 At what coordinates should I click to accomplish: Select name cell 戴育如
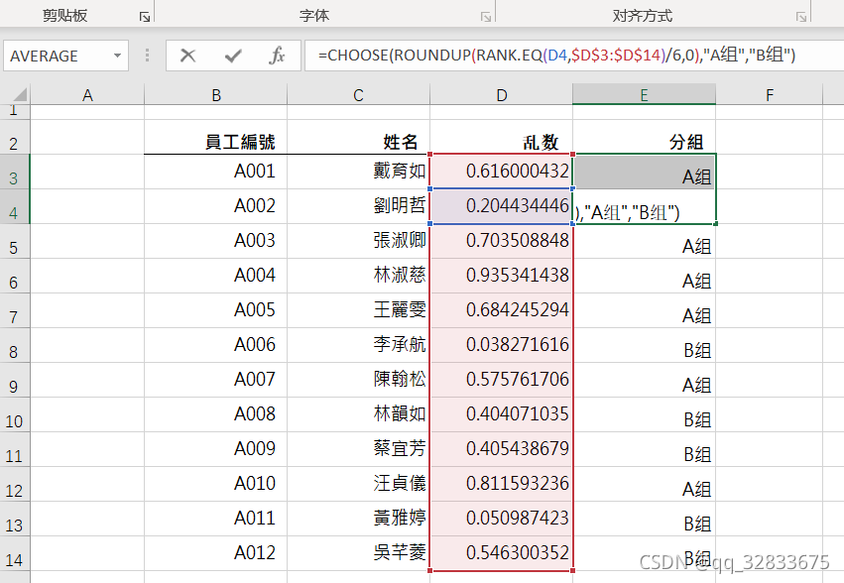click(x=358, y=172)
